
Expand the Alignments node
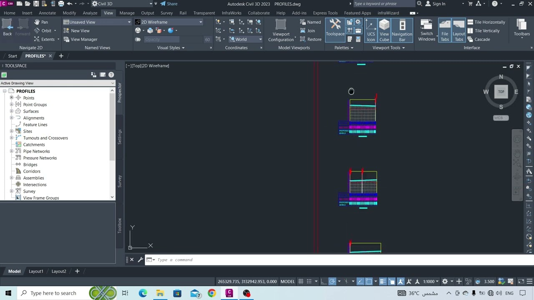point(12,118)
